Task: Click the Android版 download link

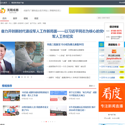Action: click(x=116, y=118)
